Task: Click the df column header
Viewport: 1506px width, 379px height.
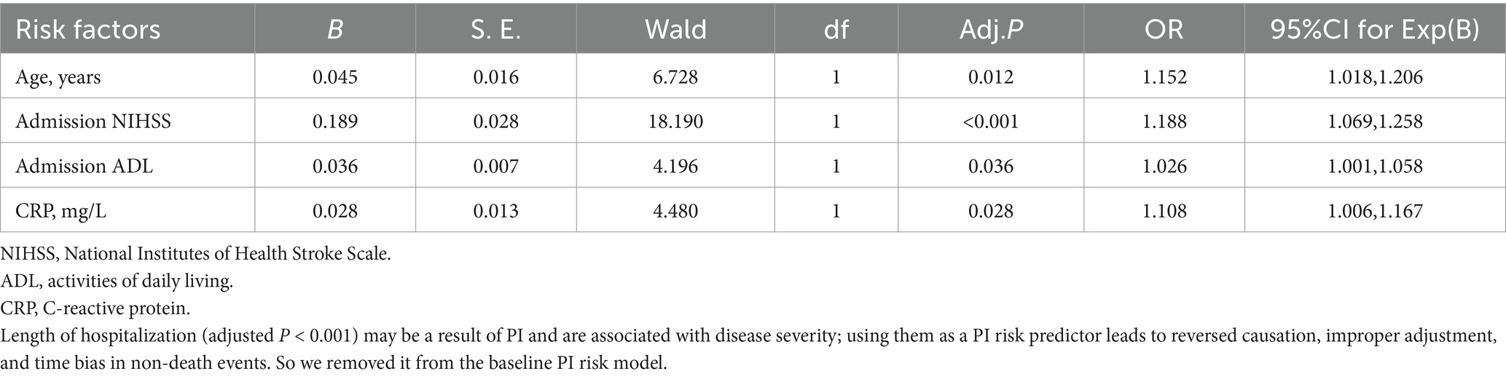Action: coord(836,30)
